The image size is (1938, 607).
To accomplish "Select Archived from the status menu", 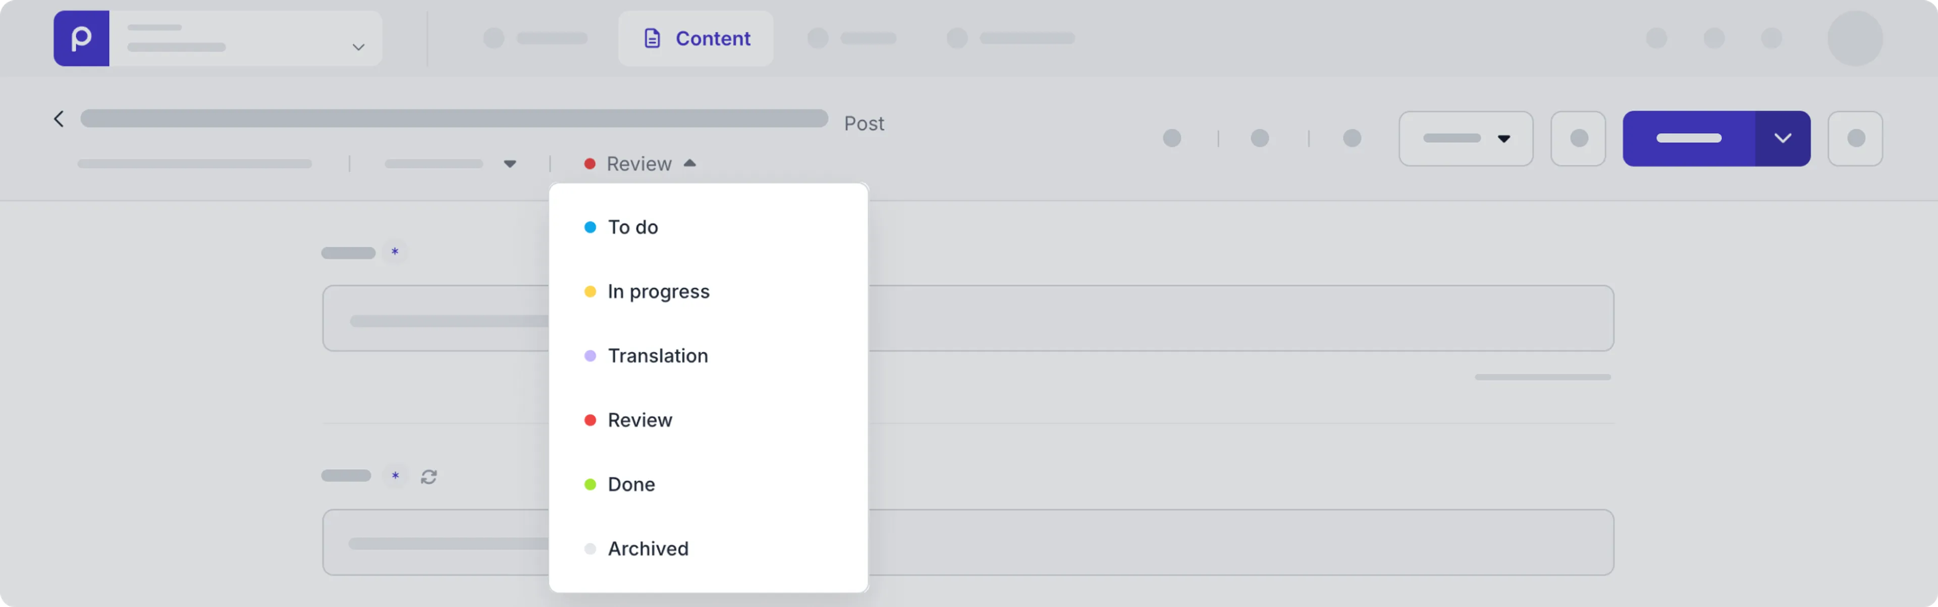I will point(648,548).
